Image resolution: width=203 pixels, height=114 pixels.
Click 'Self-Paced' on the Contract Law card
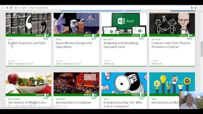coord(157,64)
